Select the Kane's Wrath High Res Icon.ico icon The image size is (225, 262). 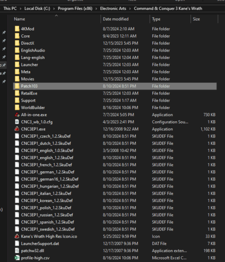(x=17, y=236)
